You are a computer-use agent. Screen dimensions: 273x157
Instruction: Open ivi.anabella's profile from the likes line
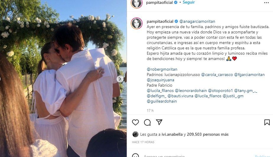172,134
